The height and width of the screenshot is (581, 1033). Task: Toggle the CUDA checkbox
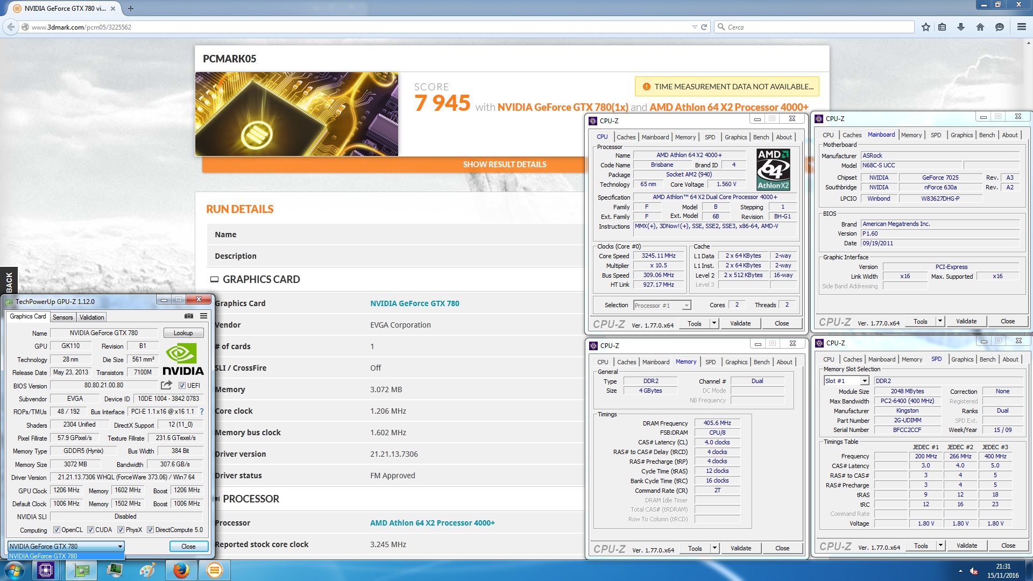point(90,530)
